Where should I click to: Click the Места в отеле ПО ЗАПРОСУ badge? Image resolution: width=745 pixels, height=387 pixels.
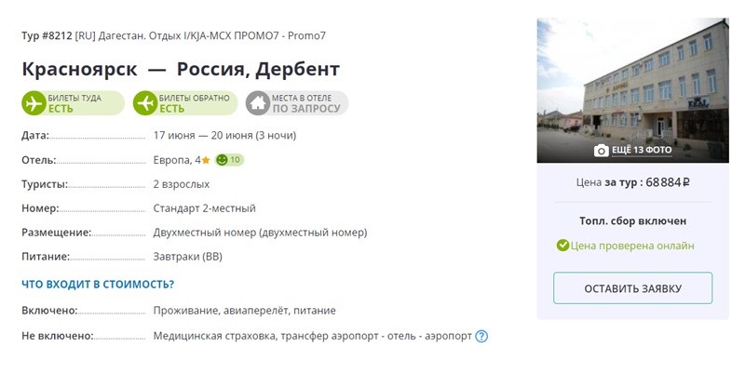click(296, 102)
